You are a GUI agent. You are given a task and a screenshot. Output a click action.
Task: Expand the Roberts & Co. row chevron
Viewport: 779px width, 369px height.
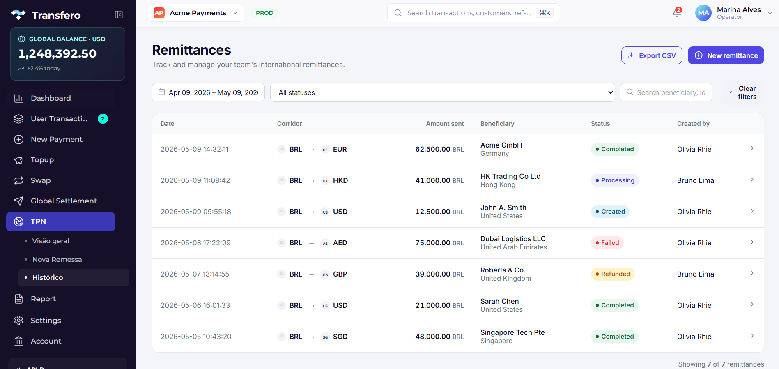click(x=752, y=273)
